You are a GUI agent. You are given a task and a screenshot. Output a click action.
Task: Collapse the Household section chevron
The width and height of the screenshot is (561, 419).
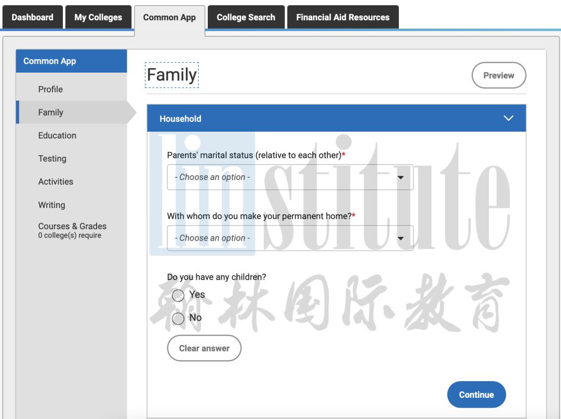click(x=509, y=118)
